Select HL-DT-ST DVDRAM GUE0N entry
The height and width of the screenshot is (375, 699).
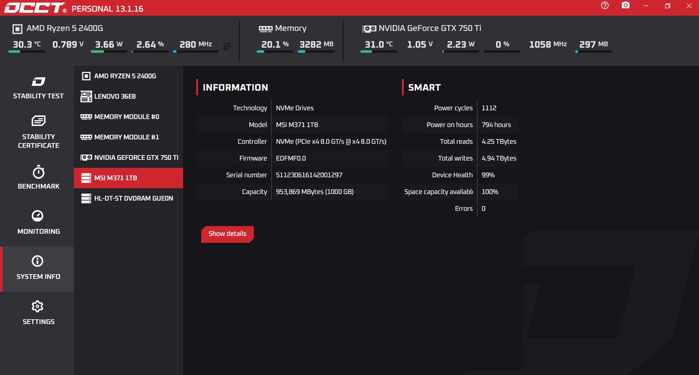[x=129, y=198]
